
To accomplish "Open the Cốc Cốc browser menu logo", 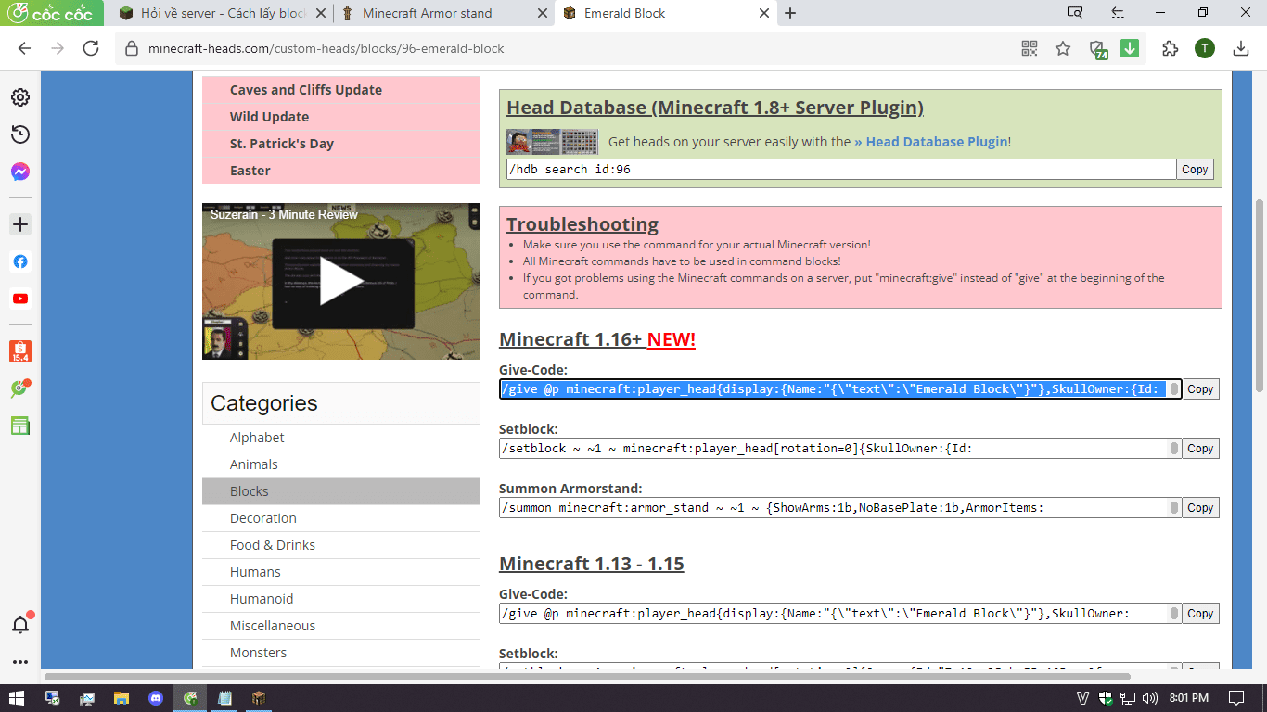I will (52, 13).
